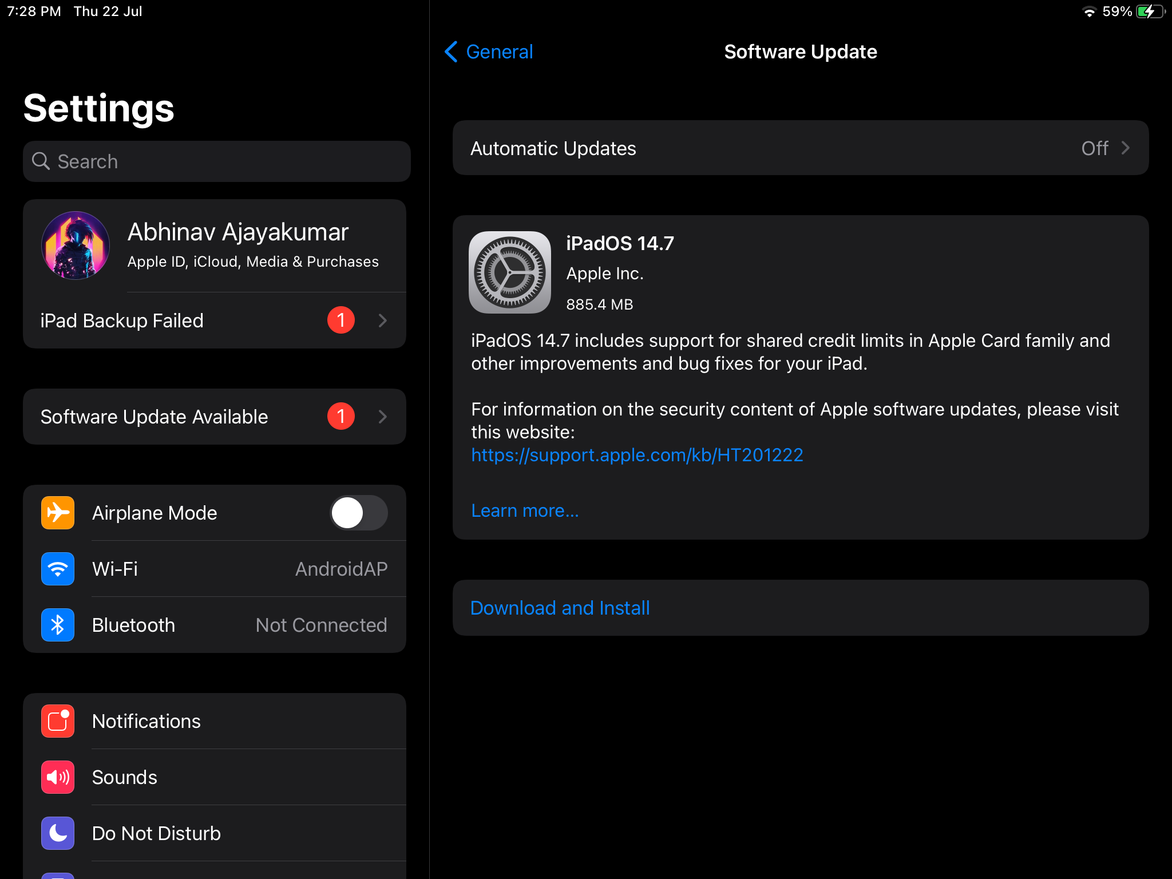The width and height of the screenshot is (1172, 879).
Task: Open iPad Backup Failed chevron
Action: tap(382, 320)
